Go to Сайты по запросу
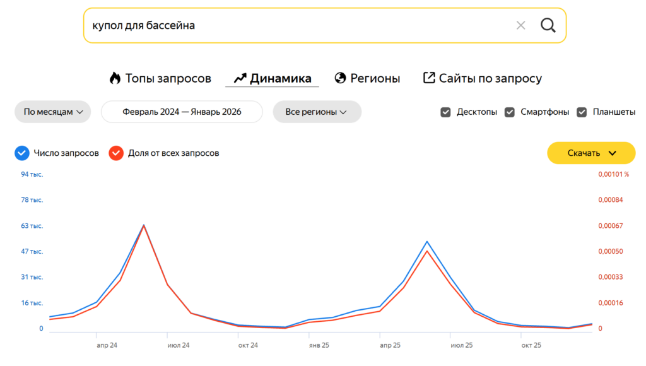646x366 pixels. (x=490, y=78)
